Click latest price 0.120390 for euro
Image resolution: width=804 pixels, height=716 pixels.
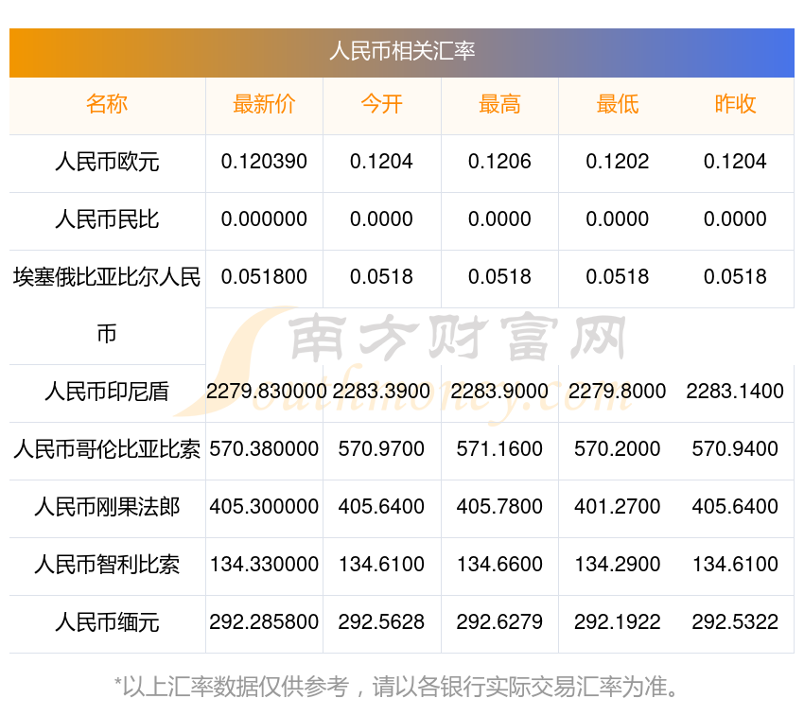(x=264, y=162)
